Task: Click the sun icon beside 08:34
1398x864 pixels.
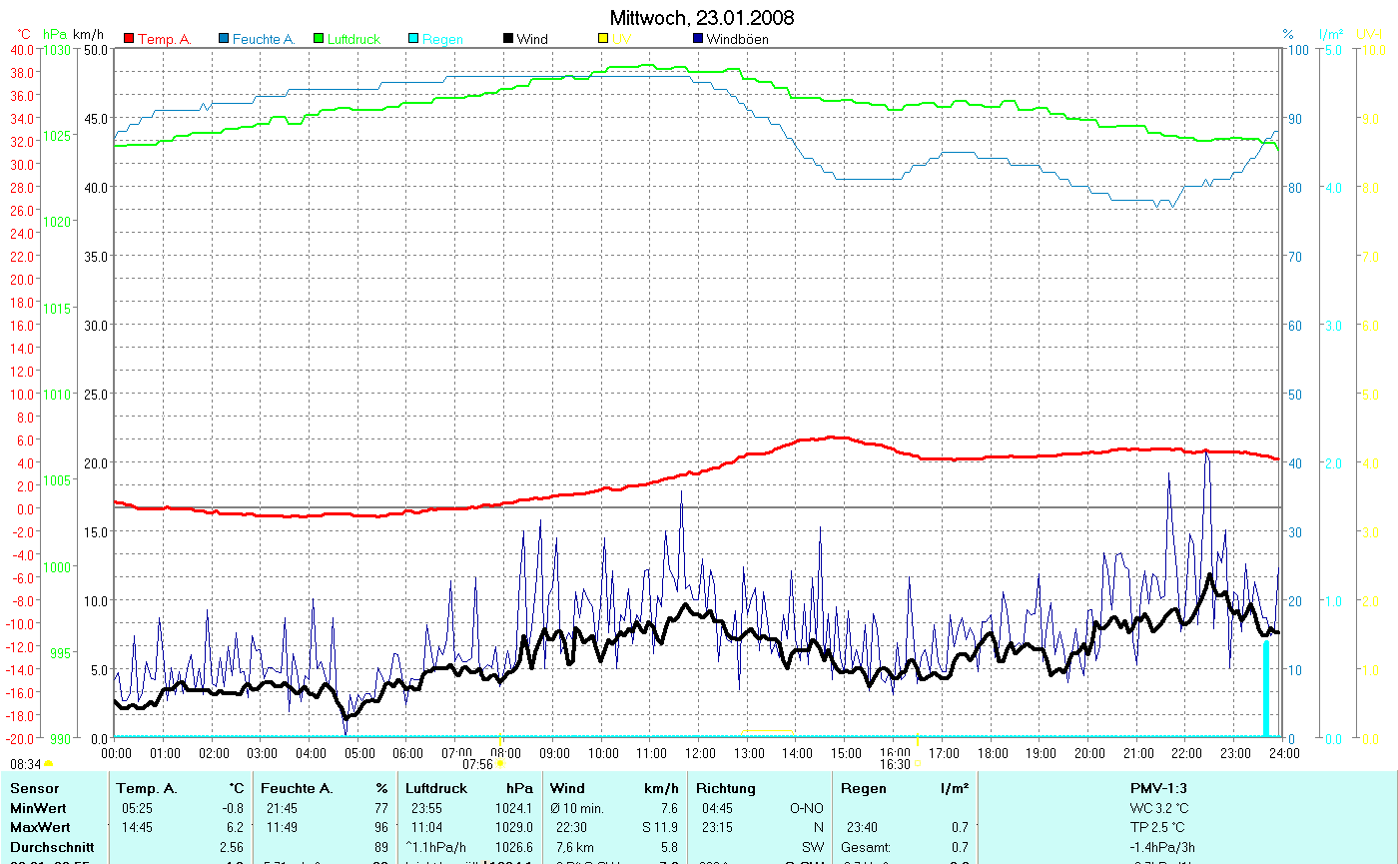Action: point(48,764)
